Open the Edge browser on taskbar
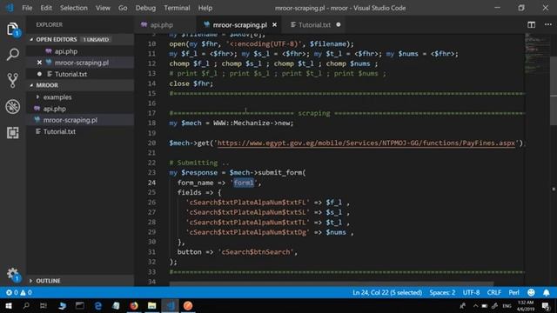 tap(98, 305)
